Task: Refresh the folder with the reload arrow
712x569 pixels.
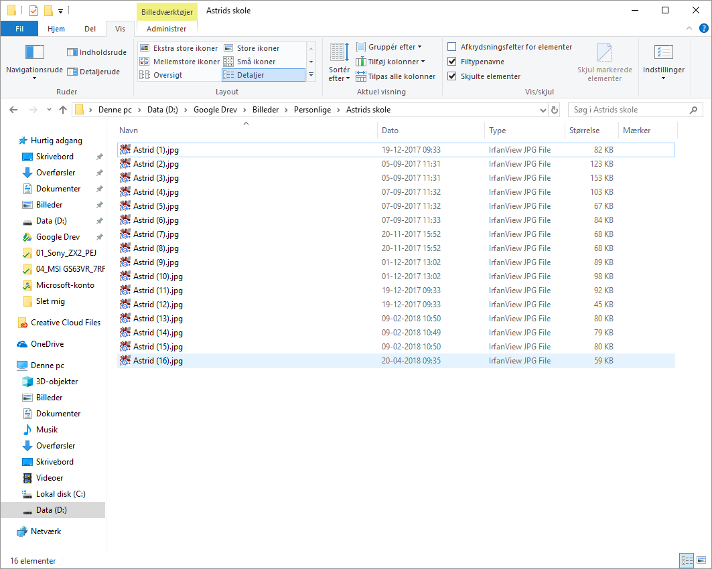Action: click(555, 109)
